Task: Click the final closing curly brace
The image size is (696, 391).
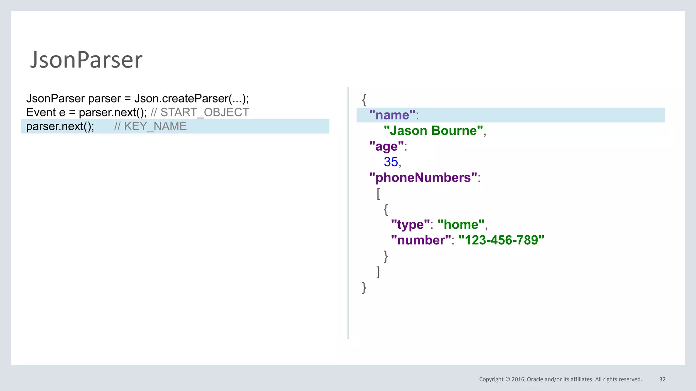Action: [364, 287]
